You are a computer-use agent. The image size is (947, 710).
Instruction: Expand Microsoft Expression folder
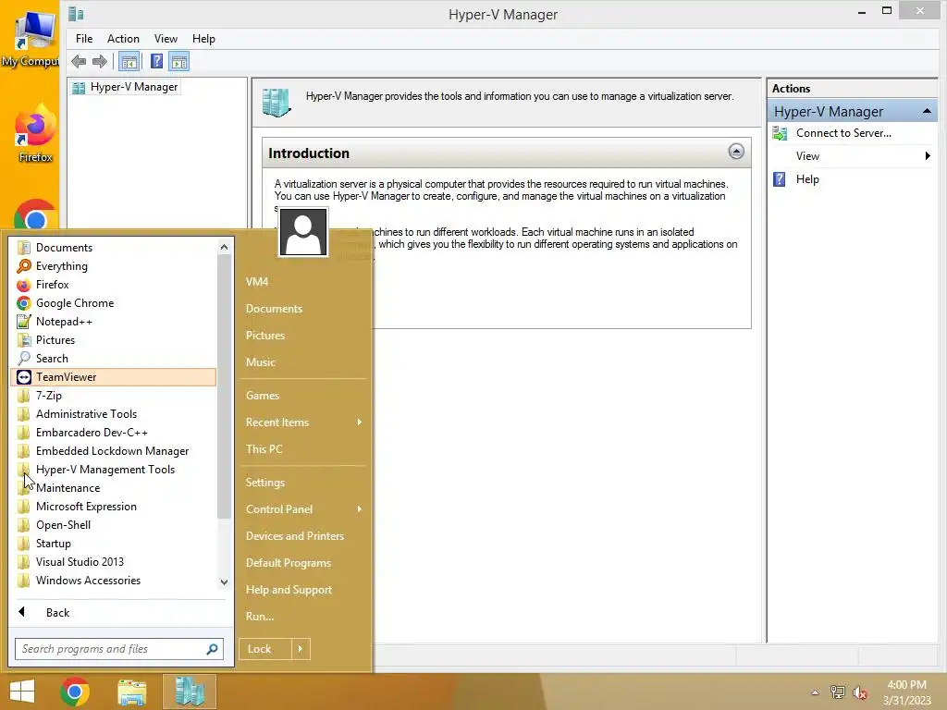114,507
